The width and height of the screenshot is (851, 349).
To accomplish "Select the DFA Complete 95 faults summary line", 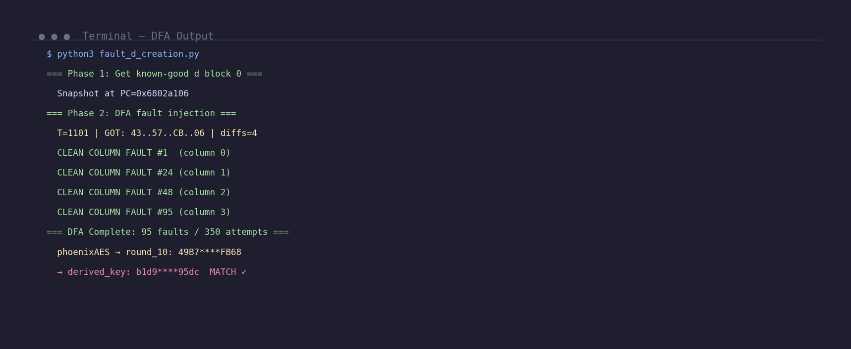I will click(x=168, y=232).
